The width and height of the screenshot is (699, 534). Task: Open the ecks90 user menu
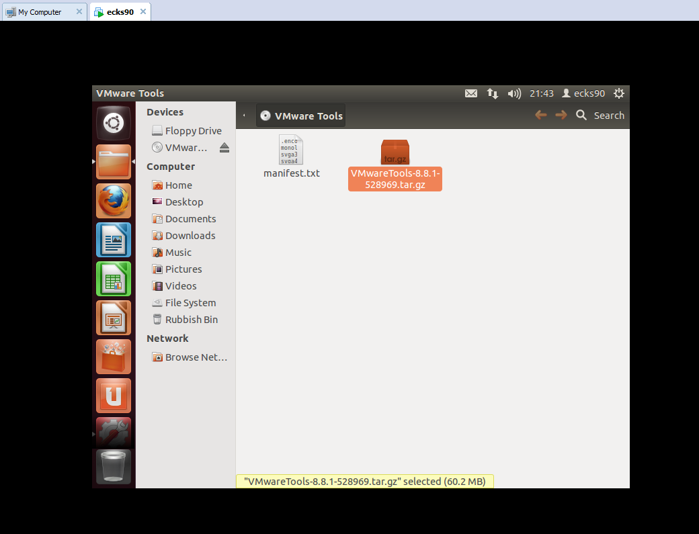click(583, 93)
